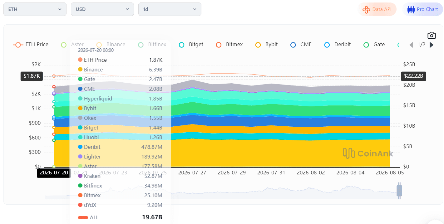444x224 pixels.
Task: Toggle Bybit legend series
Action: (267, 45)
